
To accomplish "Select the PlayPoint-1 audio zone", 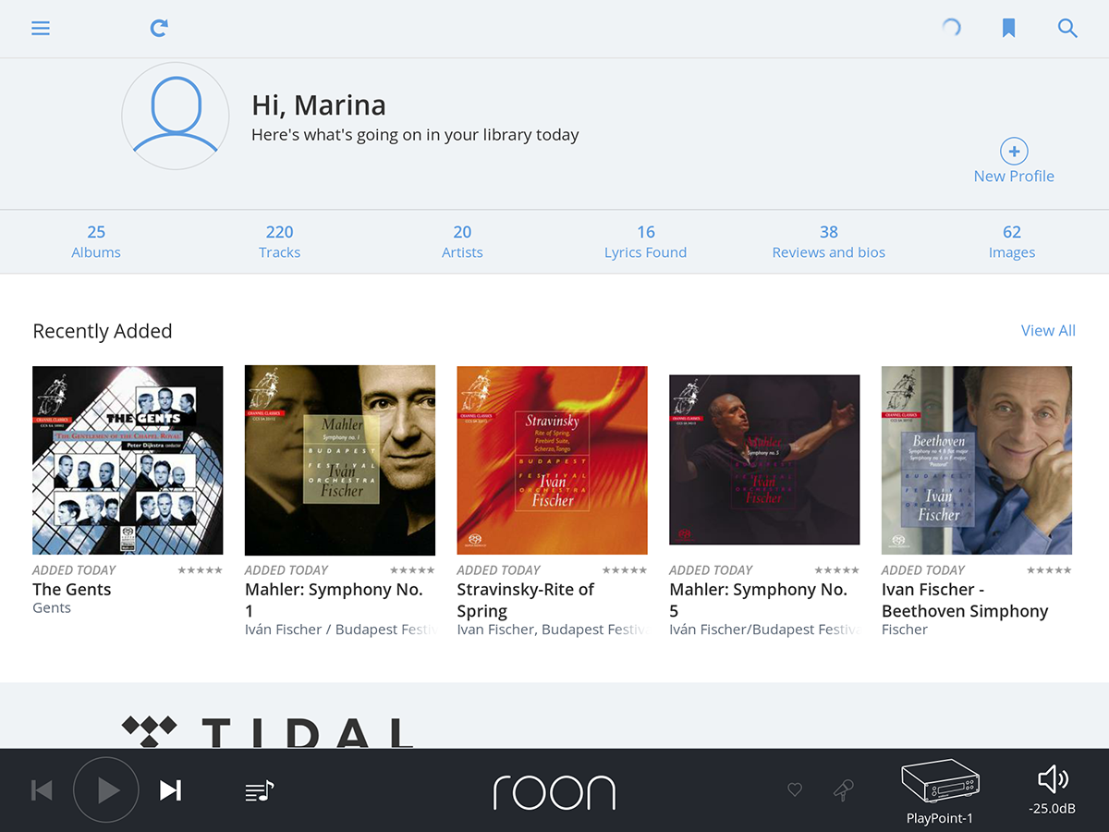I will 940,791.
